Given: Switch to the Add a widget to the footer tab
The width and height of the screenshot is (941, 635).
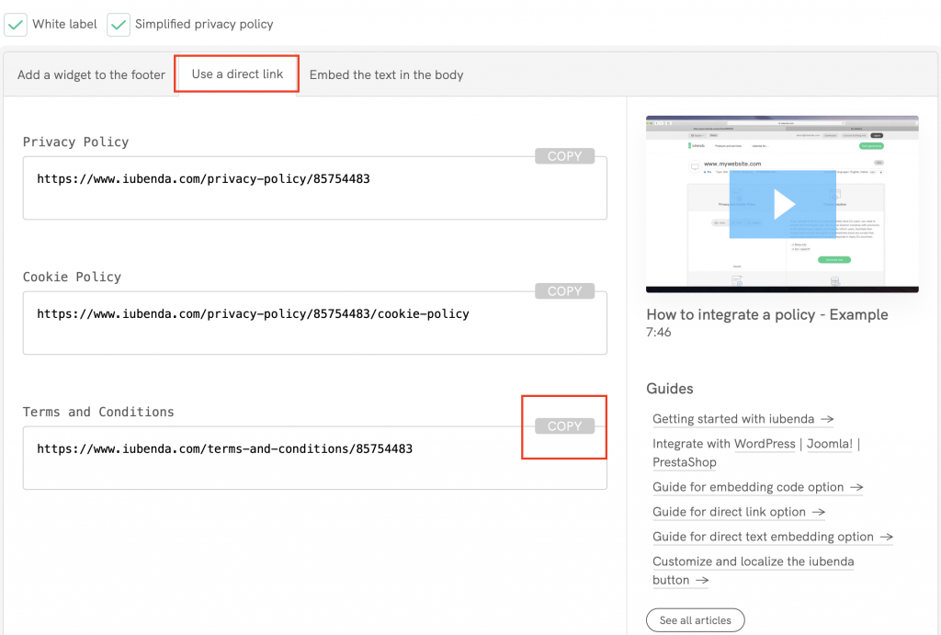Looking at the screenshot, I should pyautogui.click(x=90, y=74).
